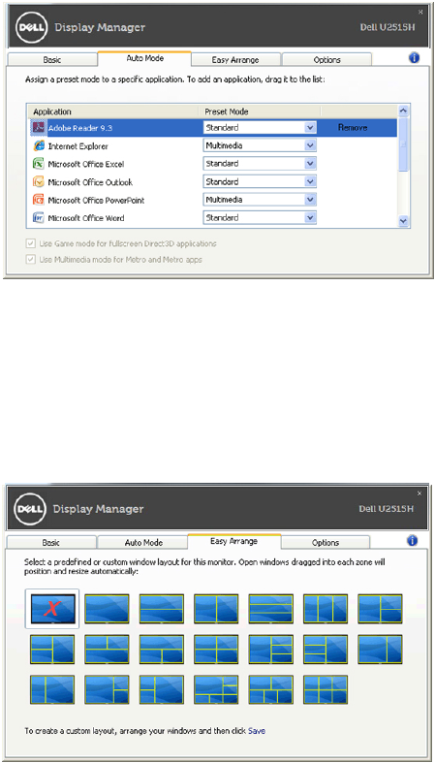This screenshot has width=435, height=763.
Task: Select the two horizontal rows layout
Action: pos(162,609)
